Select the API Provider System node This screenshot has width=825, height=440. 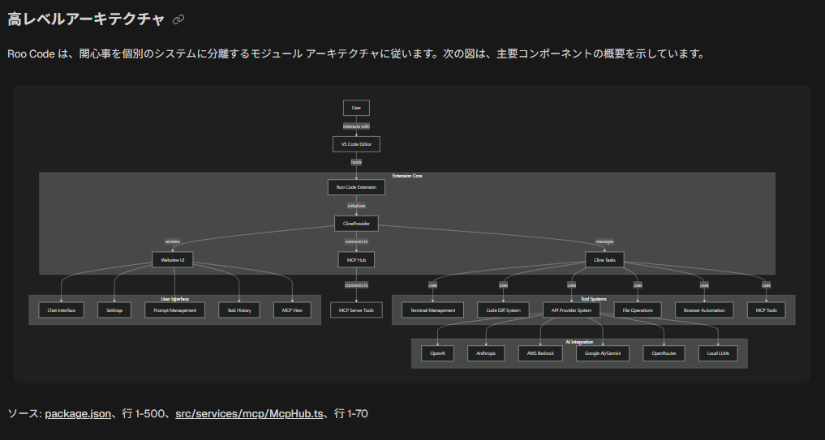point(571,310)
